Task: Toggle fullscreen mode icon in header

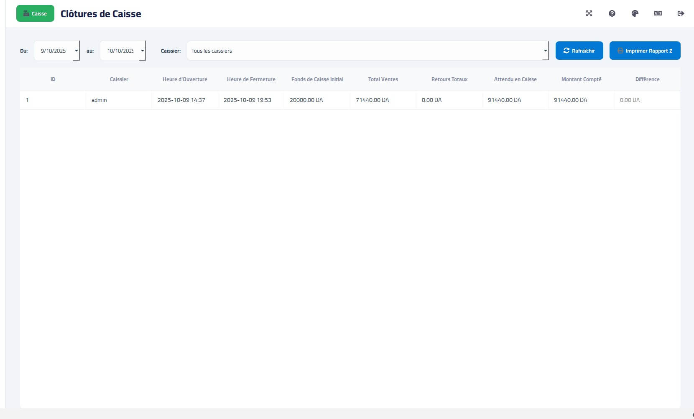Action: pos(589,13)
